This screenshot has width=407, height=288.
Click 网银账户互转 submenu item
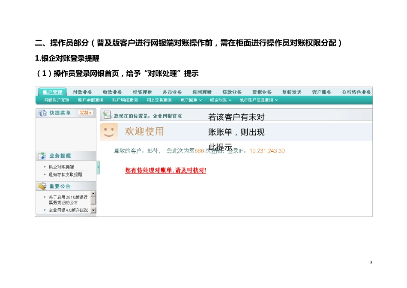click(x=57, y=100)
